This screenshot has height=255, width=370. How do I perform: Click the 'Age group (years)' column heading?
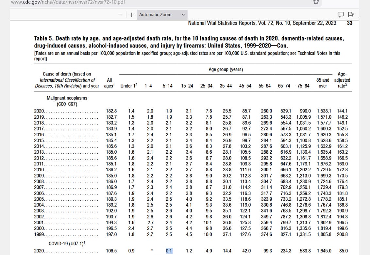pyautogui.click(x=226, y=69)
